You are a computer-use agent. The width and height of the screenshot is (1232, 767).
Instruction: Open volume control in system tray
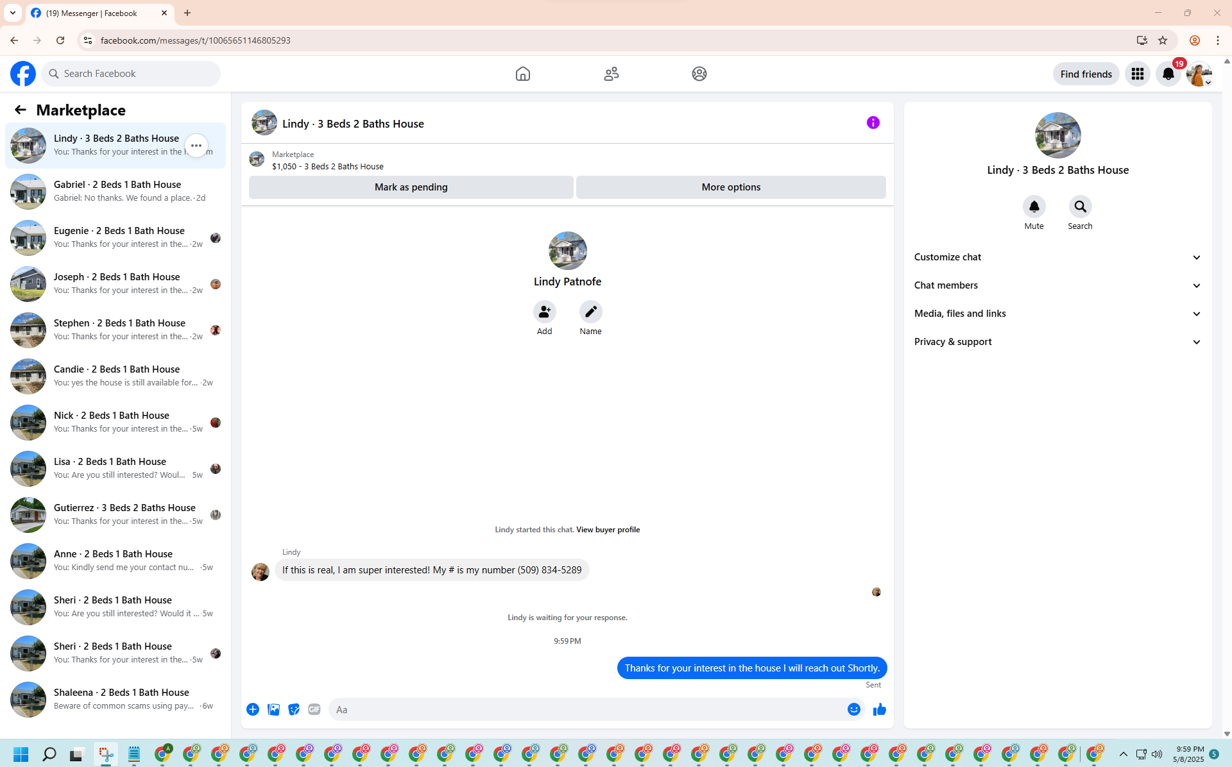(x=1157, y=754)
